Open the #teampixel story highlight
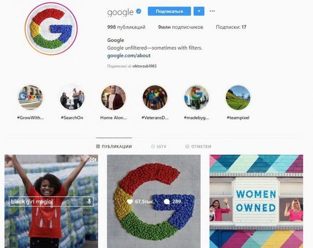The image size is (313, 248). [238, 98]
